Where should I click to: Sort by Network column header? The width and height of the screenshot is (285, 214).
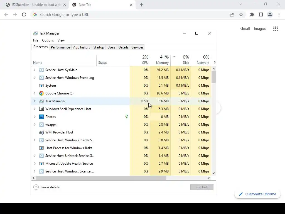[x=201, y=60]
